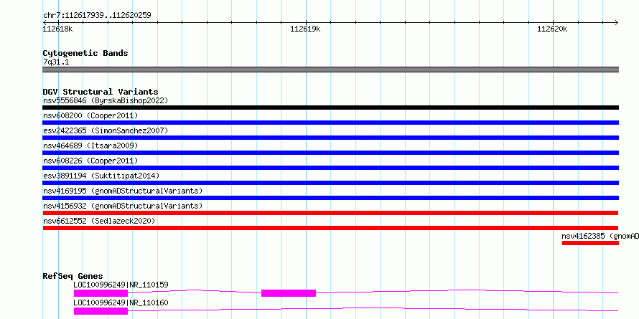Click blue bar beneath nsv608226
Image resolution: width=639 pixels, height=319 pixels.
[x=330, y=168]
